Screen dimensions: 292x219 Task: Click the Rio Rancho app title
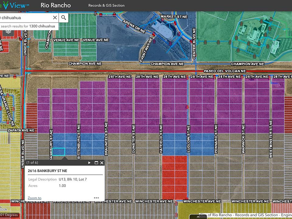click(x=56, y=5)
